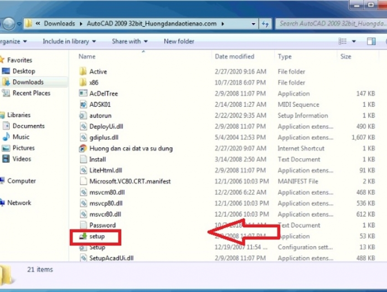Click the New folder button
Screen dimensions: 387x292
tap(179, 42)
